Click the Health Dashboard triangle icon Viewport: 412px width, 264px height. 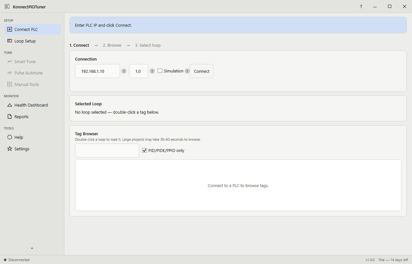[x=10, y=105]
